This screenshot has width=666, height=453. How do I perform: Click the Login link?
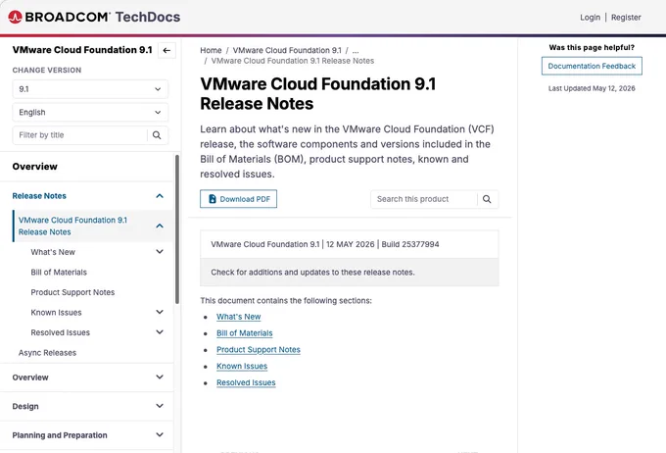click(590, 18)
